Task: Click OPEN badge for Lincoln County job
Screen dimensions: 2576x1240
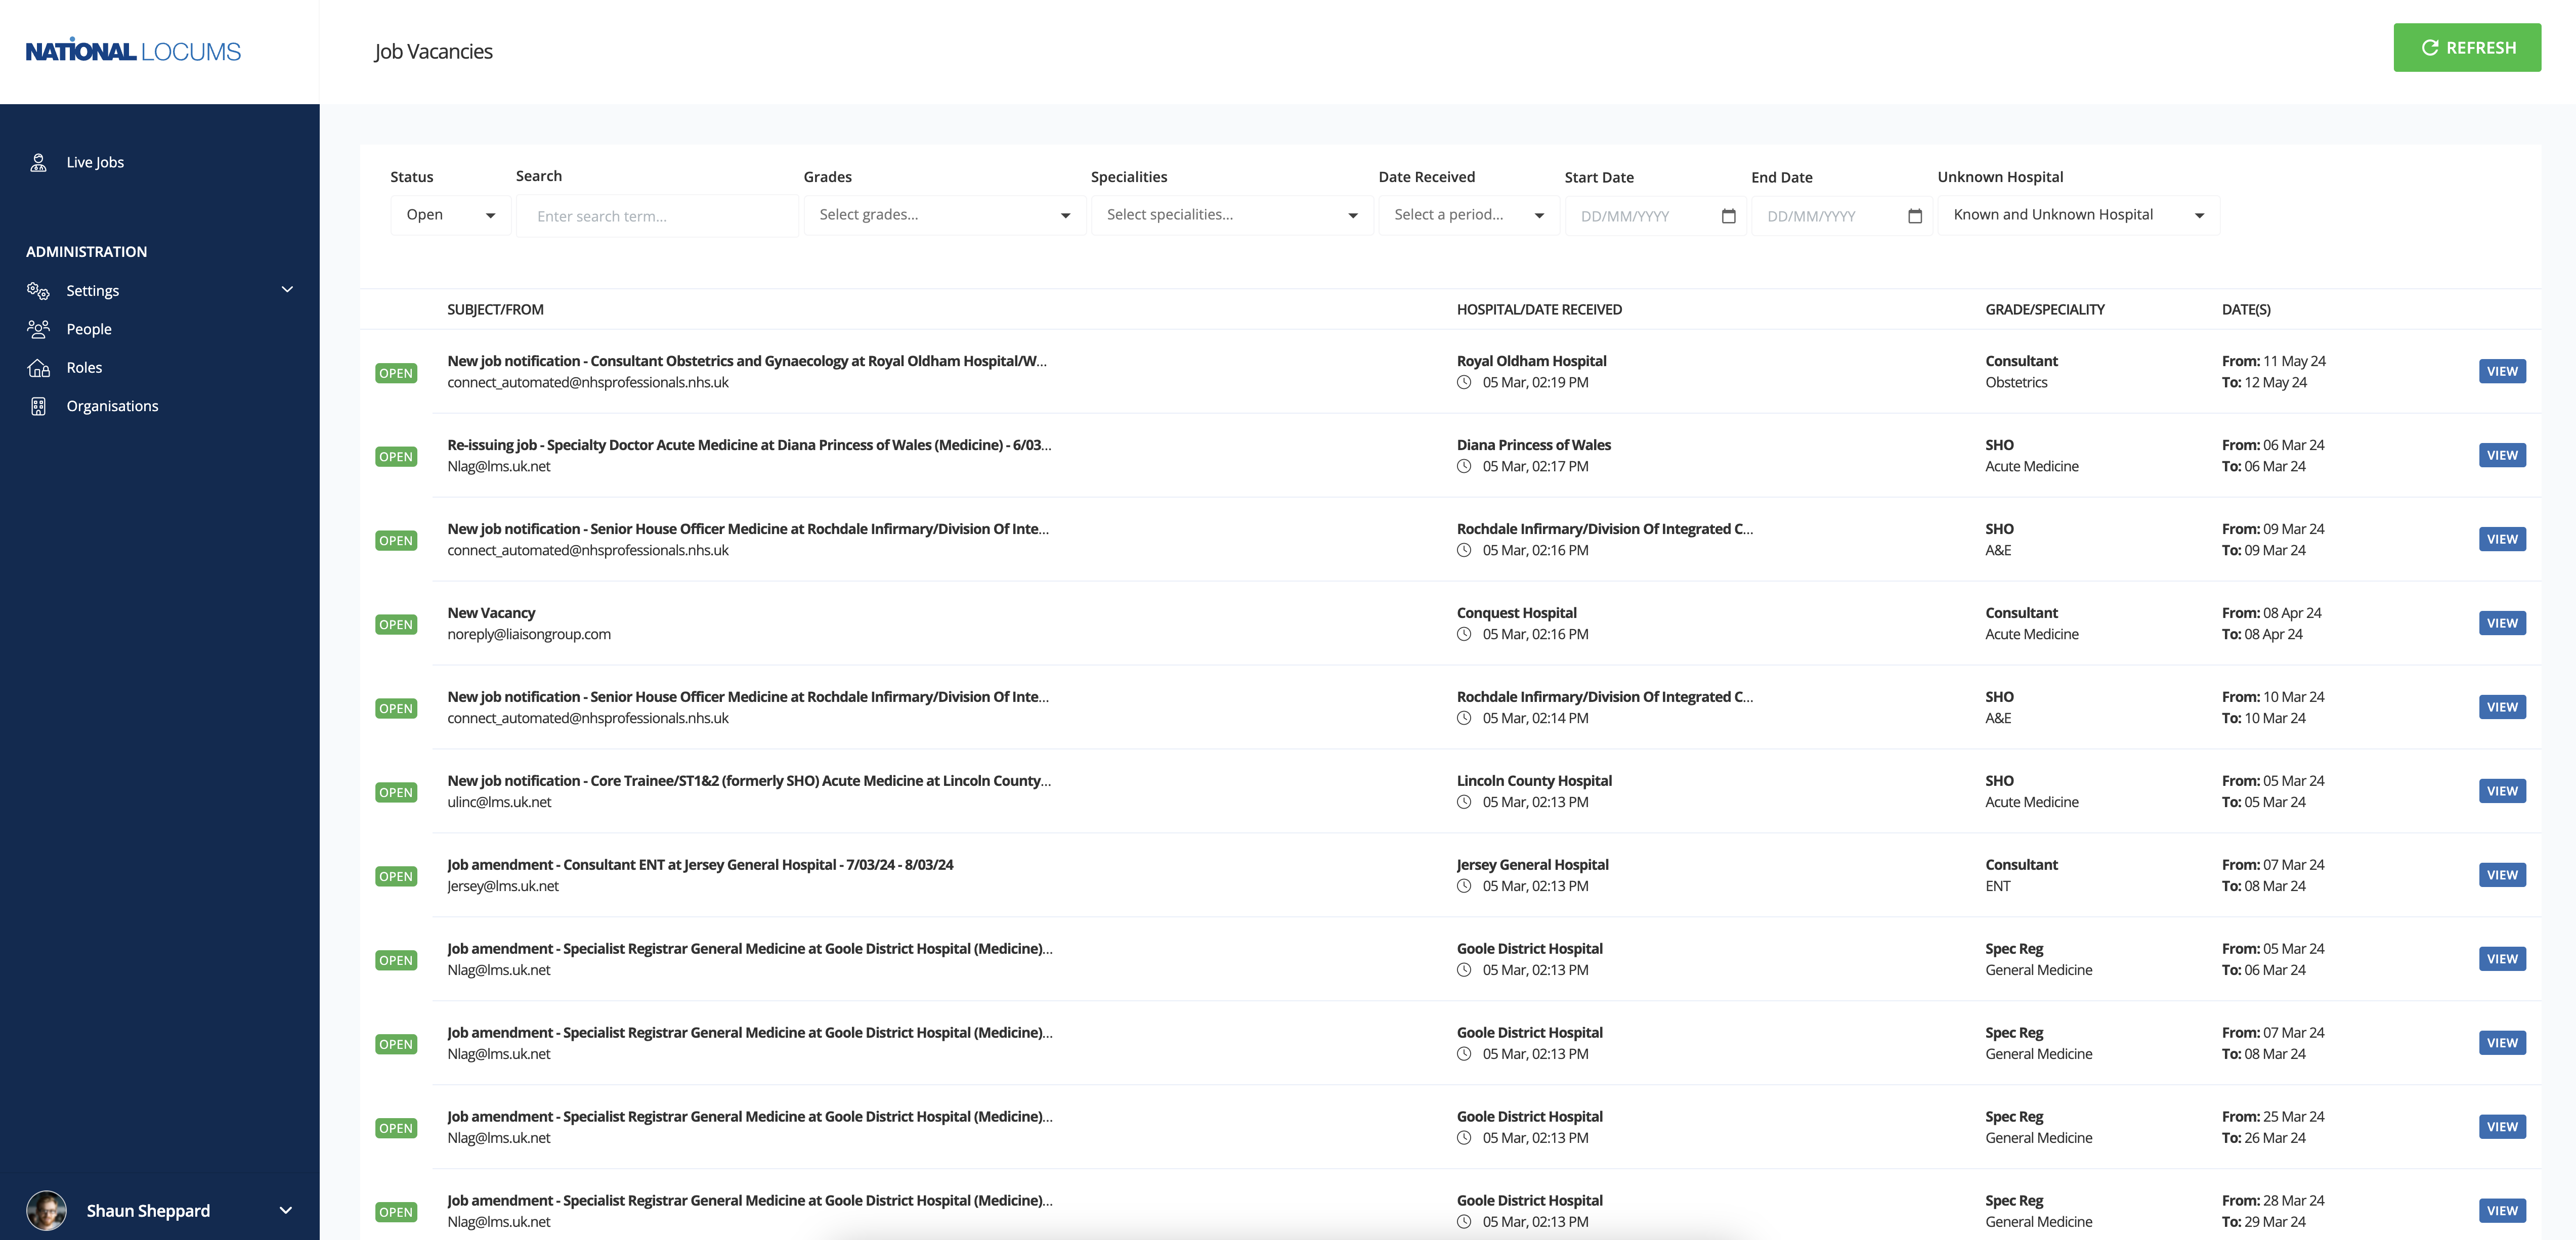Action: pos(396,793)
